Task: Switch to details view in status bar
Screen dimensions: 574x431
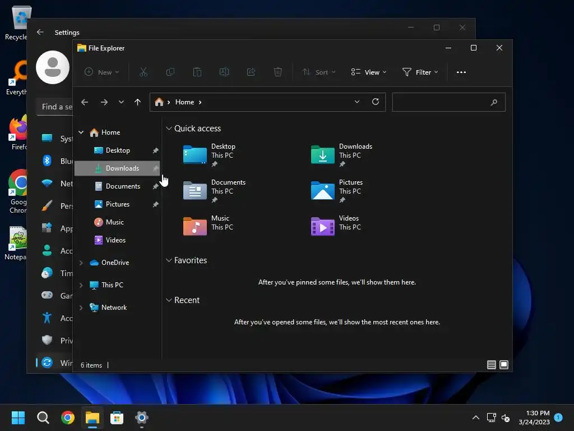Action: tap(492, 365)
